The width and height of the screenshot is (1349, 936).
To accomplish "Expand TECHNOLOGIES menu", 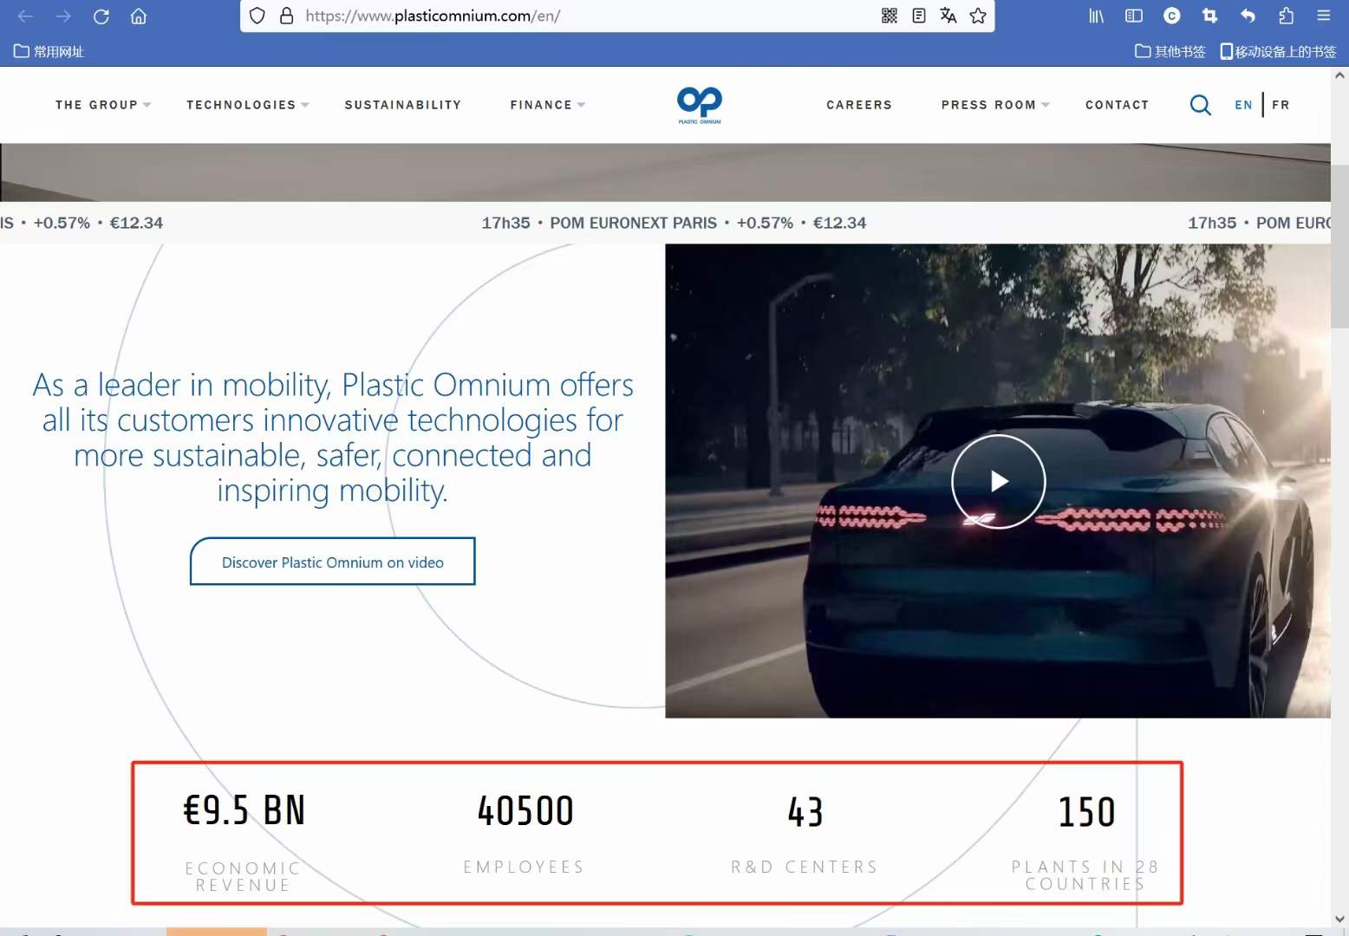I will point(248,105).
